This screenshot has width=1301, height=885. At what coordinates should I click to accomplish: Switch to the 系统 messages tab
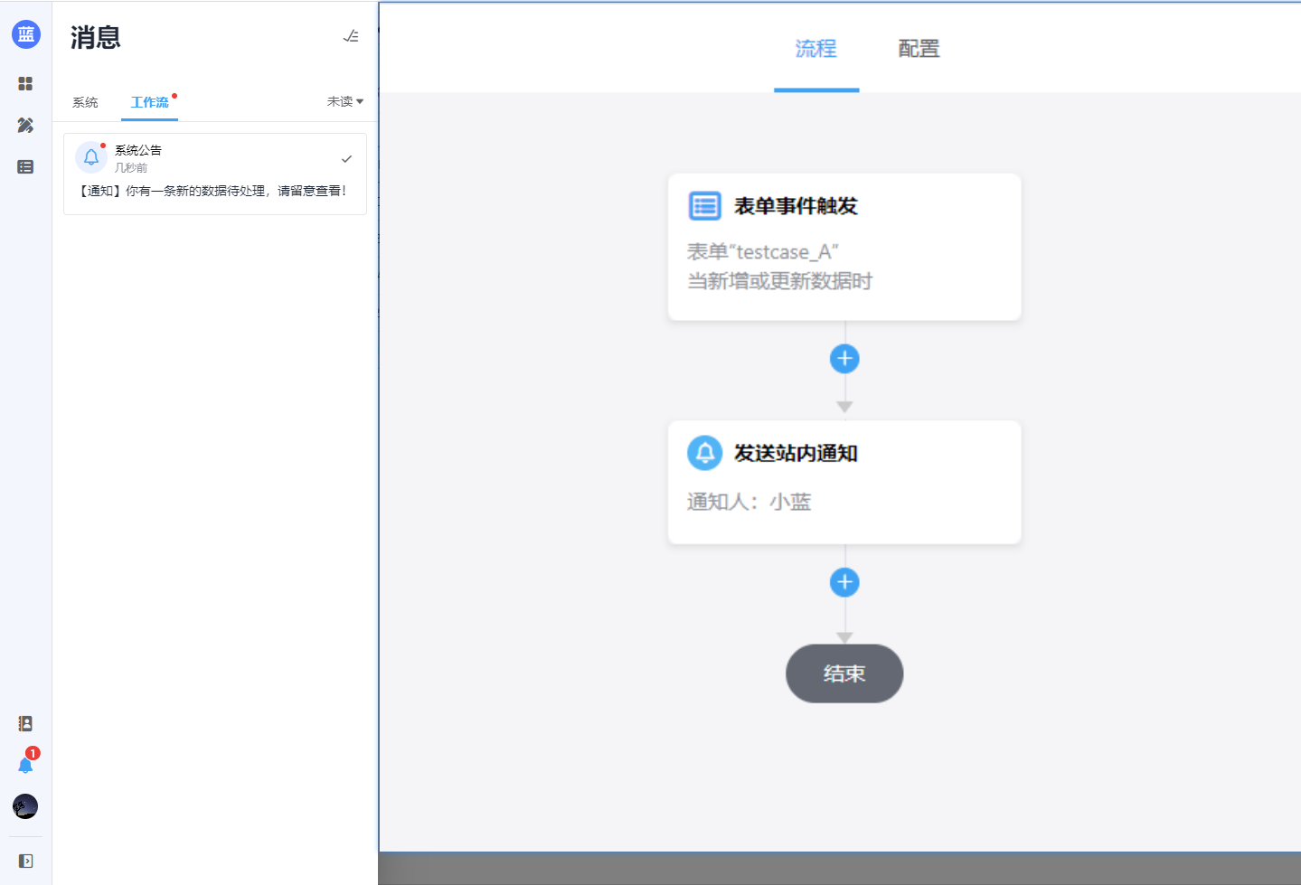tap(85, 102)
